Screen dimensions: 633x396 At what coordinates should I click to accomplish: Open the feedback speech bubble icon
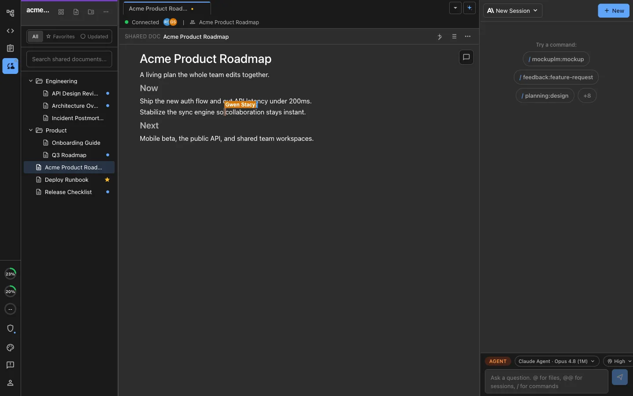(x=10, y=365)
